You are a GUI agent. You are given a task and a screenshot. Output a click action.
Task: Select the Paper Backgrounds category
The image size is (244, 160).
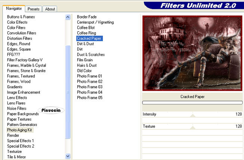pyautogui.click(x=23, y=114)
